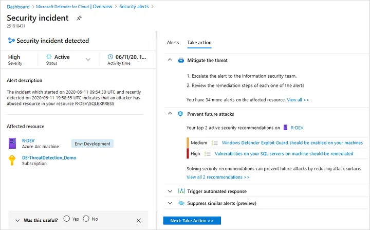Click the Env: Development tag
370x230 pixels.
tap(92, 144)
